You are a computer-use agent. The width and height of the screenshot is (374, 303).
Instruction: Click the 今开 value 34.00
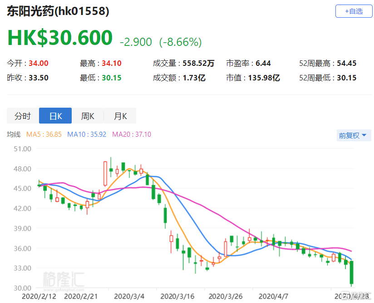tap(39, 63)
